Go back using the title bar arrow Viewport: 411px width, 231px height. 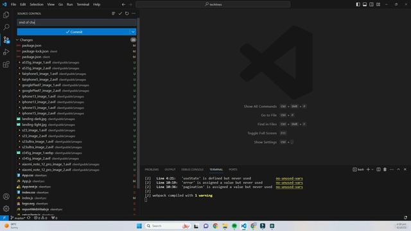pos(123,4)
